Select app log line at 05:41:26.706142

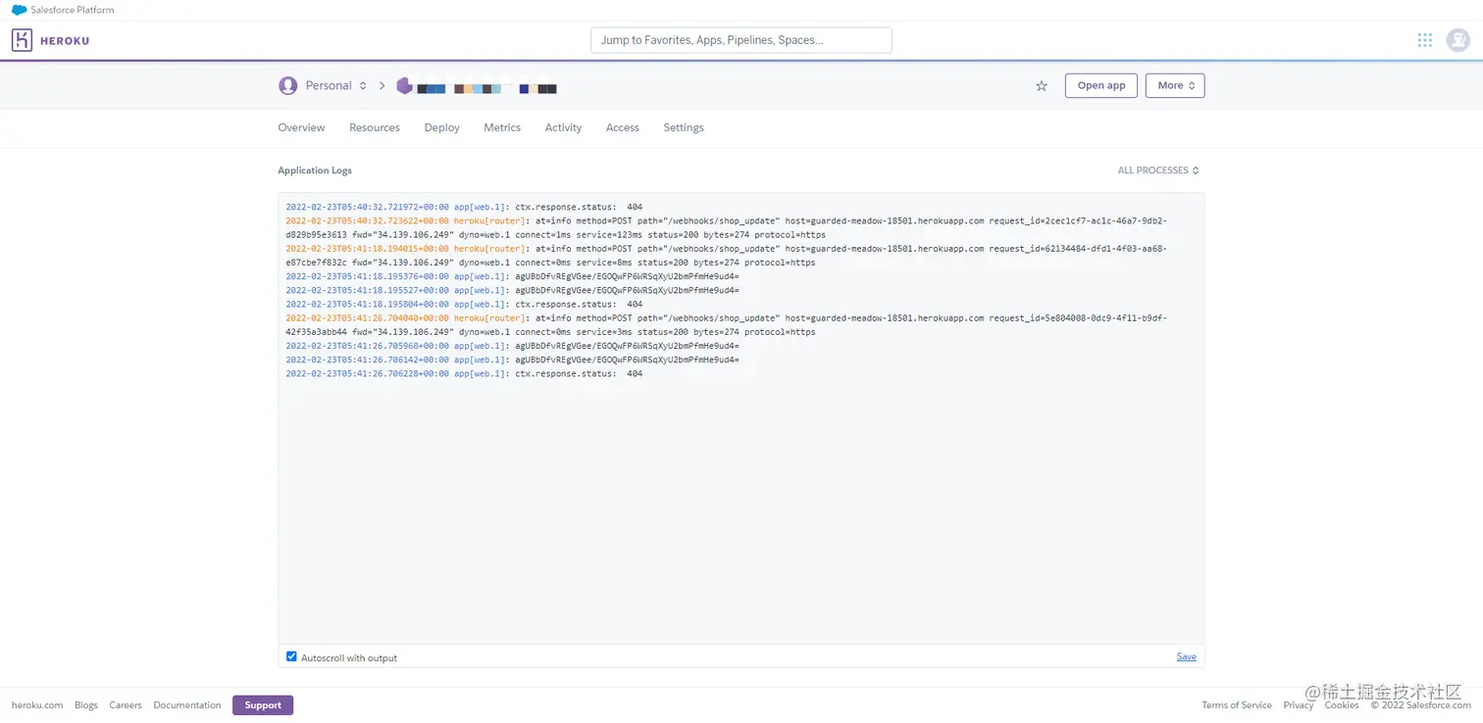click(512, 360)
